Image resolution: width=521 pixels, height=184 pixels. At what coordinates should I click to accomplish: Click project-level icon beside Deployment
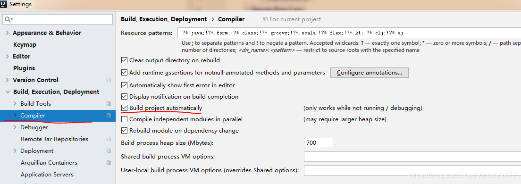(x=109, y=151)
